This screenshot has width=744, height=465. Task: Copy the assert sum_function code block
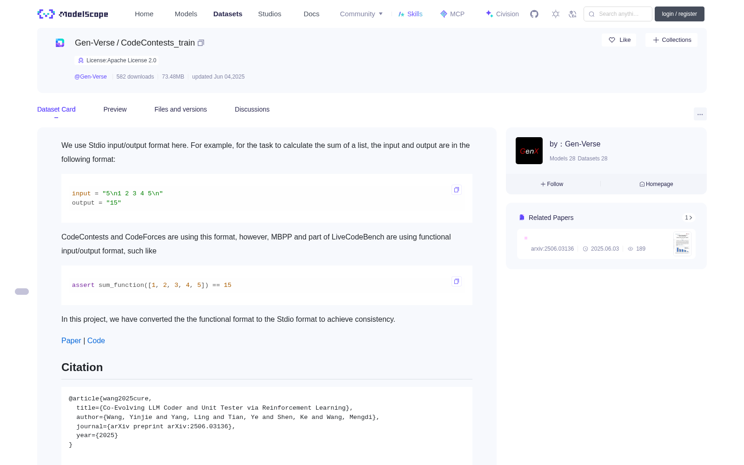[457, 281]
